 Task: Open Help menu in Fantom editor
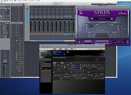(51, 49)
